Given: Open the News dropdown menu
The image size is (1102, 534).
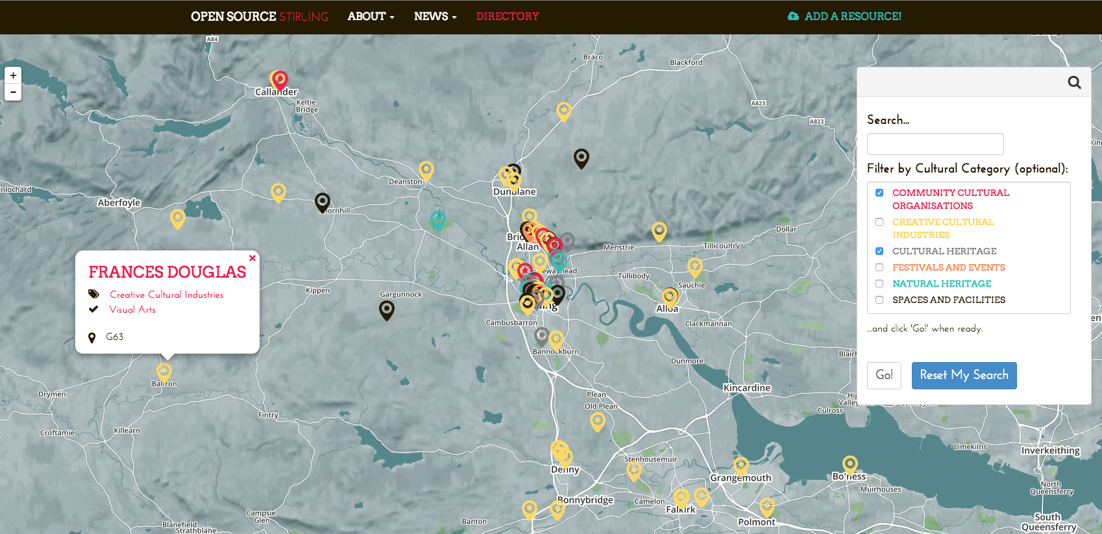Looking at the screenshot, I should 435,16.
